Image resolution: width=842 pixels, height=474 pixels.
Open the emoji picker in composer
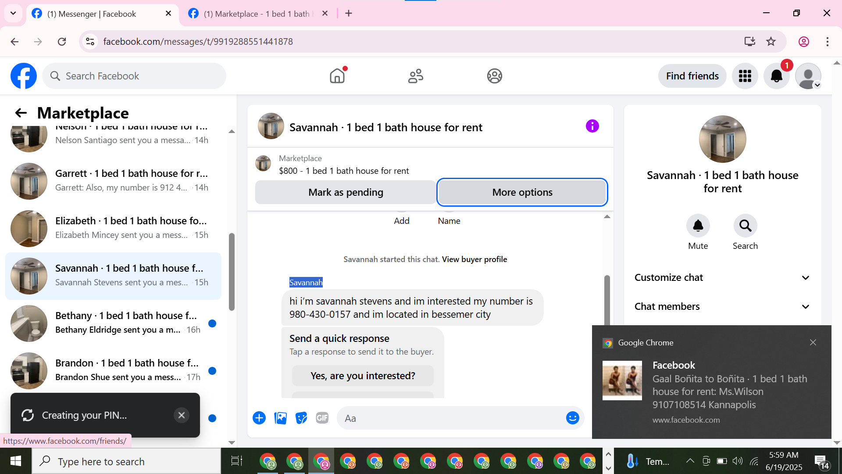pyautogui.click(x=573, y=418)
